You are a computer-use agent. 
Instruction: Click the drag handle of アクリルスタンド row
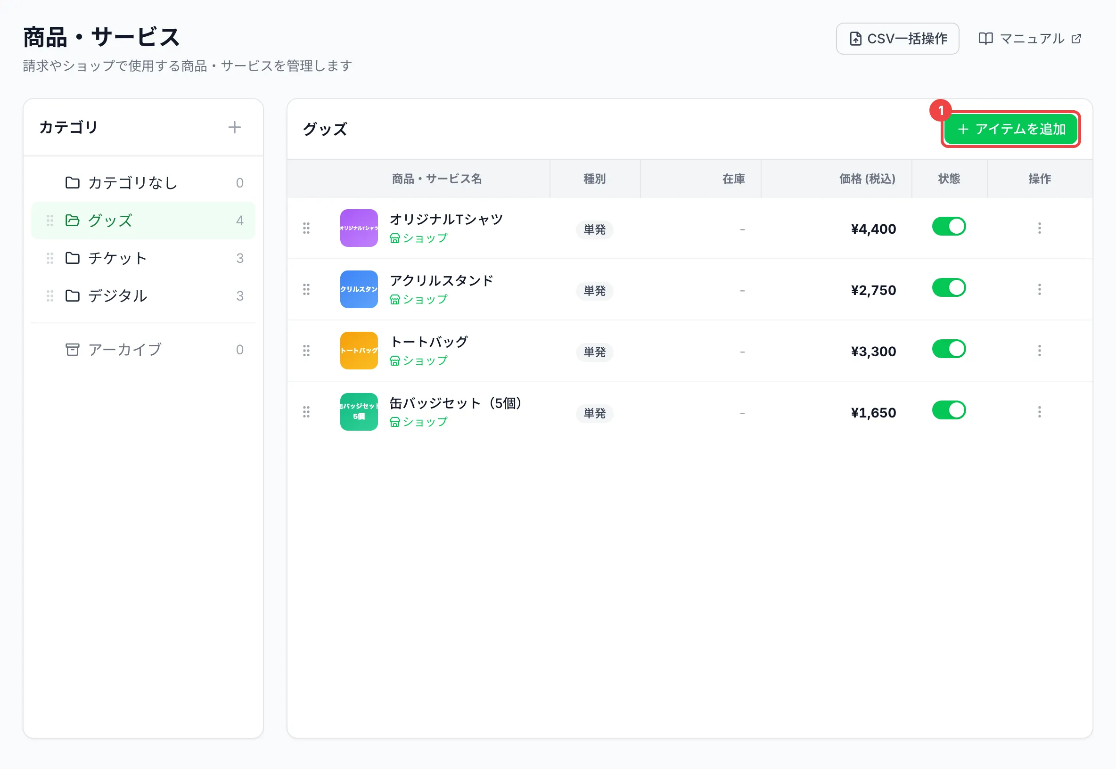(x=306, y=289)
